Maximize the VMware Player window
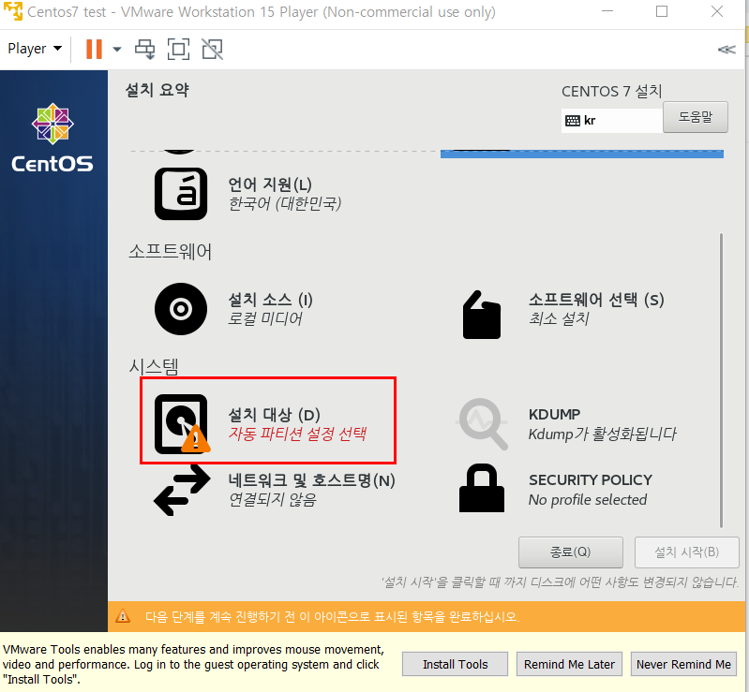This screenshot has height=692, width=749. pos(662,11)
